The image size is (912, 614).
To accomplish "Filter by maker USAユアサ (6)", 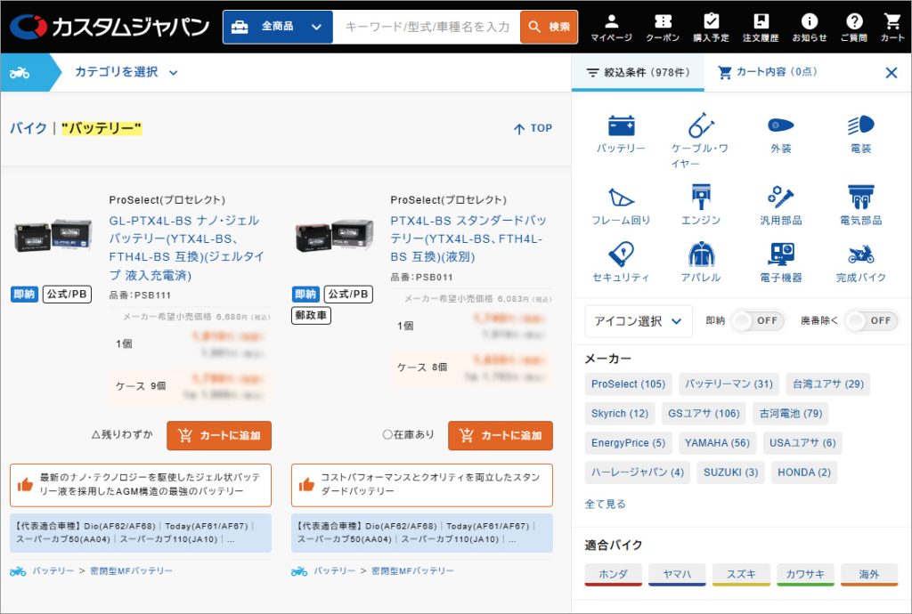I will point(802,443).
